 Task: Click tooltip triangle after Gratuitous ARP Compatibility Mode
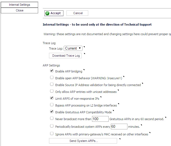click(113, 111)
